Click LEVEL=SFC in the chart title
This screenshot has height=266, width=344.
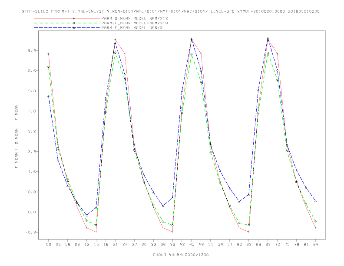[x=222, y=11]
